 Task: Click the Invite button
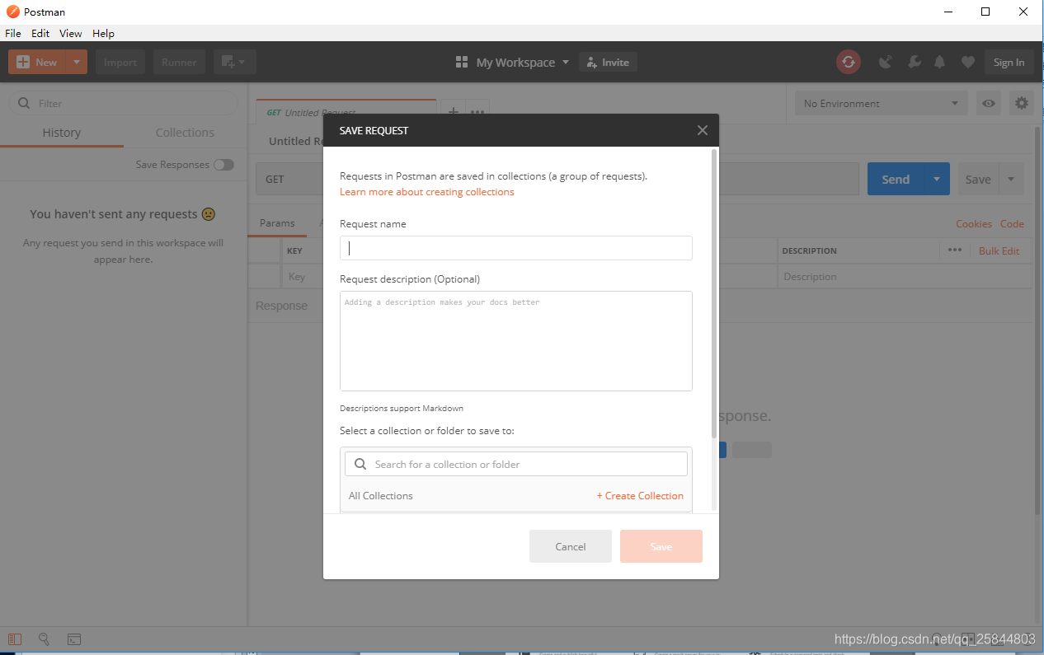[608, 63]
